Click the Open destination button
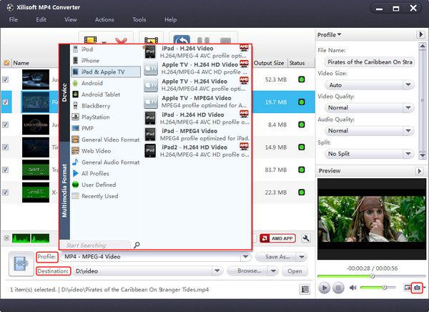 coord(295,271)
